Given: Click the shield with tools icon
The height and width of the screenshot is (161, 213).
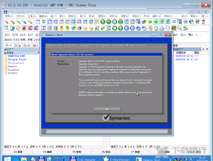Looking at the screenshot, I should [x=197, y=22].
